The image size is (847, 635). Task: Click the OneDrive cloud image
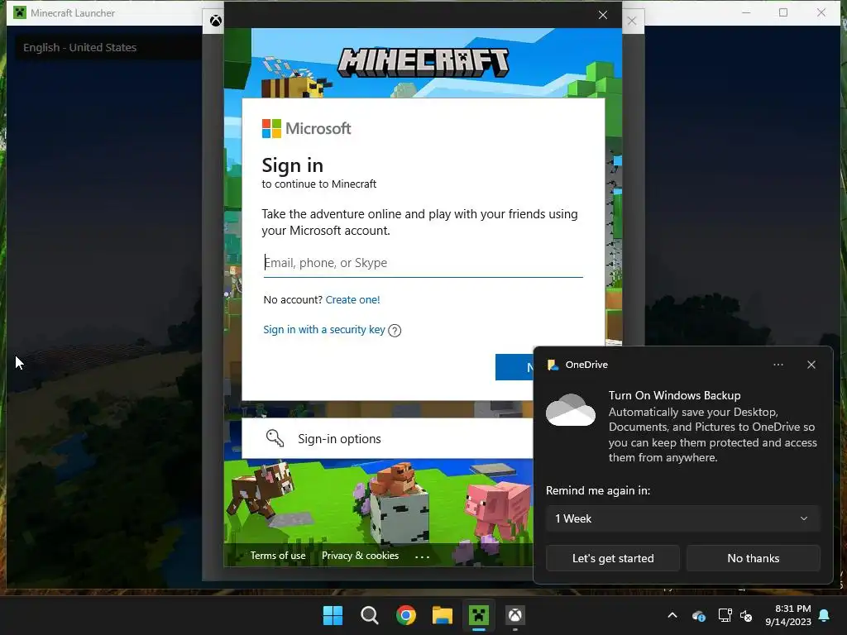[x=571, y=410]
